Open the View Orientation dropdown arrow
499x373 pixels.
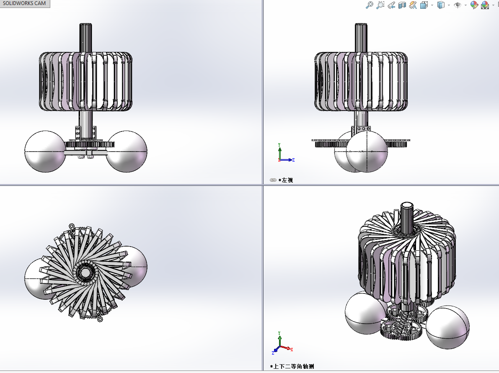(x=432, y=5)
